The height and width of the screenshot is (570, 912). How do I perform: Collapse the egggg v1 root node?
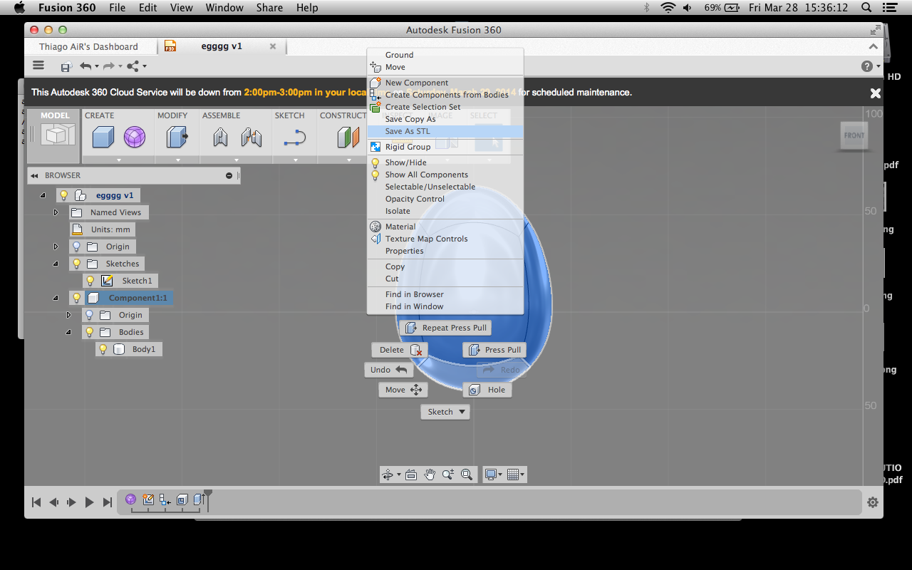point(42,195)
